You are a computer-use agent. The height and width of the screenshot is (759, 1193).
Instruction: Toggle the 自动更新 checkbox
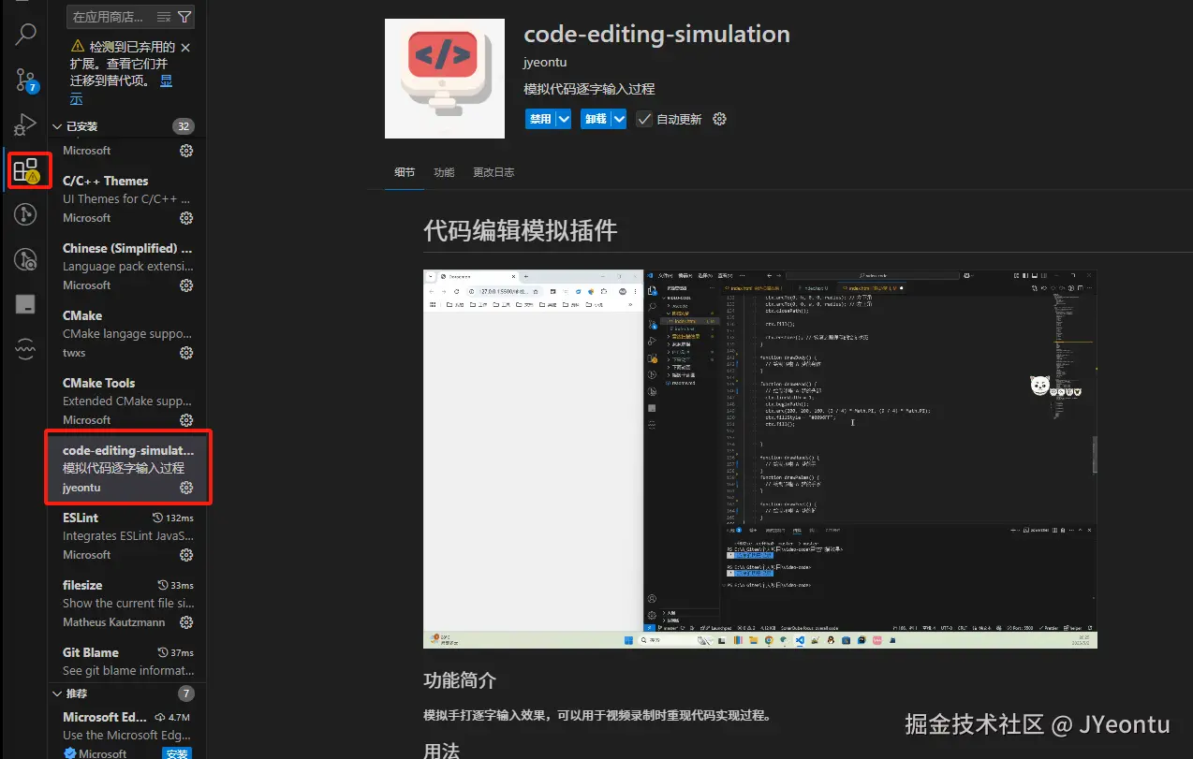[644, 119]
